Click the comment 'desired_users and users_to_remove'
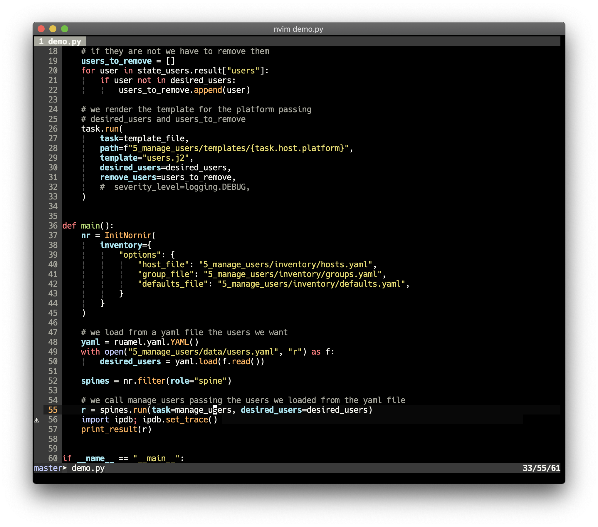 click(163, 119)
